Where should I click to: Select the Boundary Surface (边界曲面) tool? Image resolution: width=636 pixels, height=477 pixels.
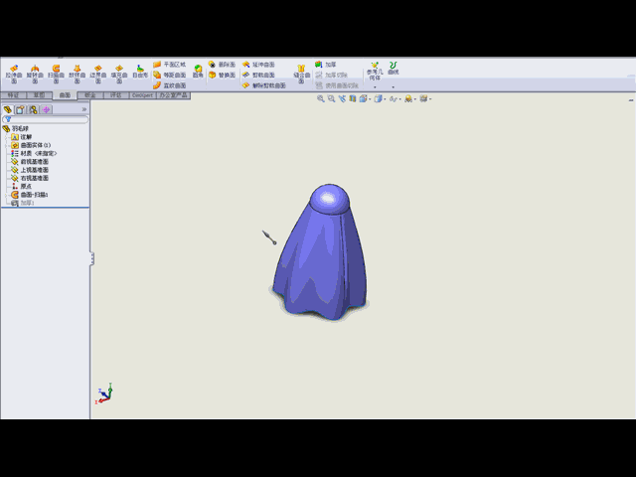[98, 74]
